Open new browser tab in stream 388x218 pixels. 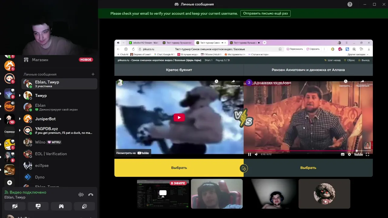[x=264, y=43]
